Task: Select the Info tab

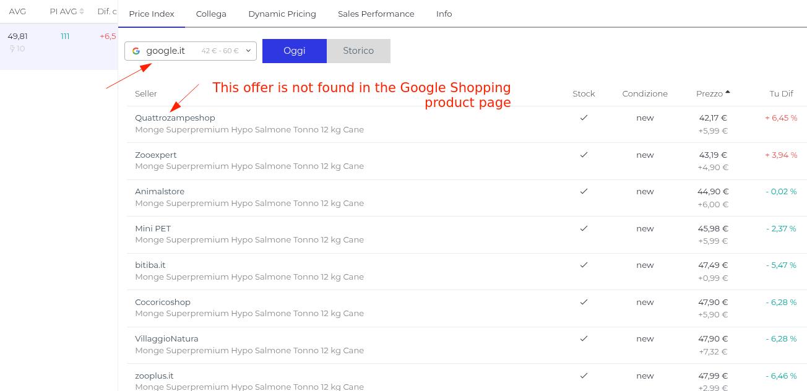Action: (x=444, y=14)
